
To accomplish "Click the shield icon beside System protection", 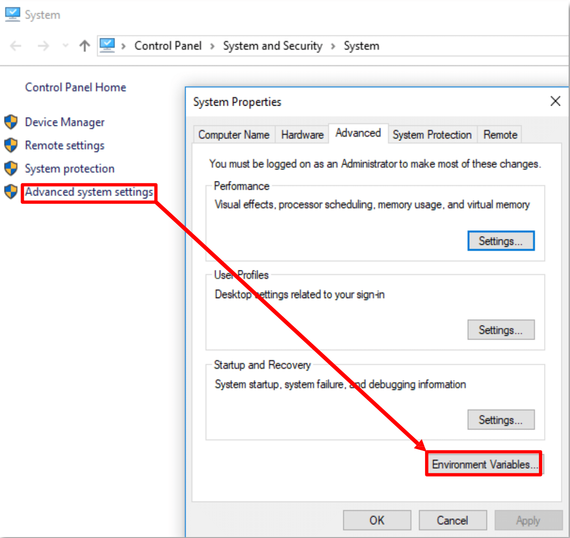I will click(11, 169).
